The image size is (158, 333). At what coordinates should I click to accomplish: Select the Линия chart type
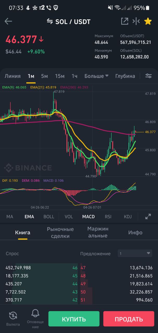coord(13,76)
